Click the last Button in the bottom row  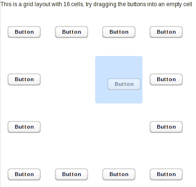pos(166,174)
